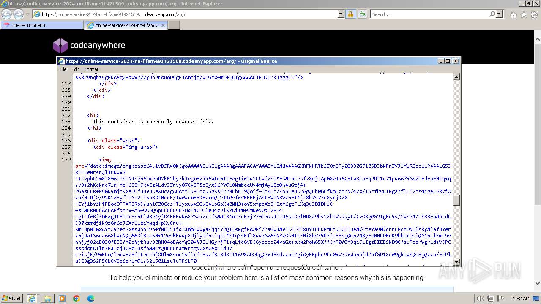Viewport: 541px width, 304px height.
Task: Open Internet Explorer from the taskbar
Action: pos(32,298)
